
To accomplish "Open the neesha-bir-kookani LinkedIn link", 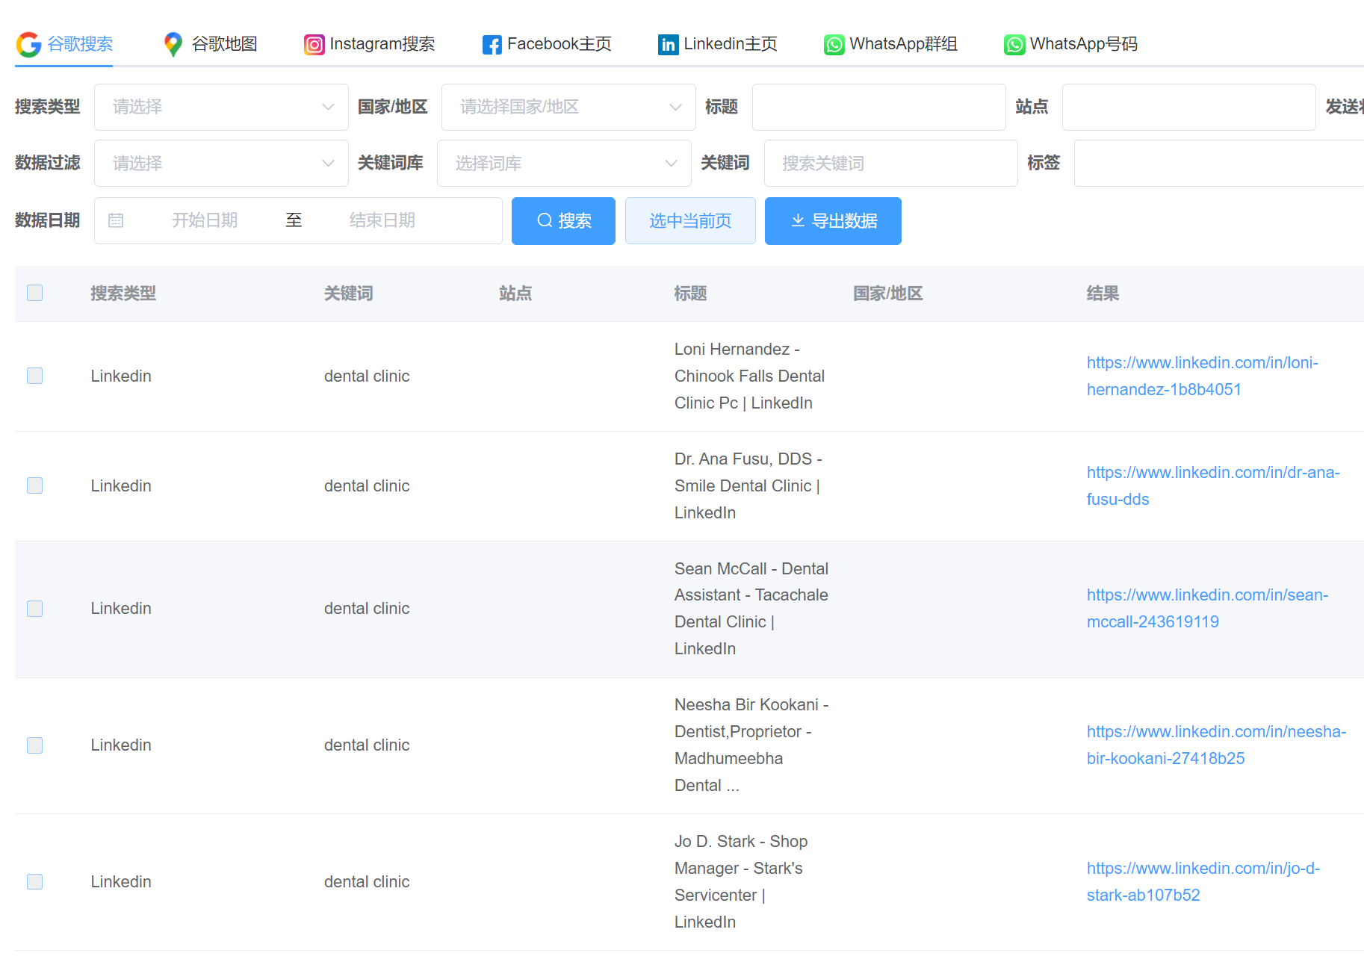I will tap(1217, 745).
